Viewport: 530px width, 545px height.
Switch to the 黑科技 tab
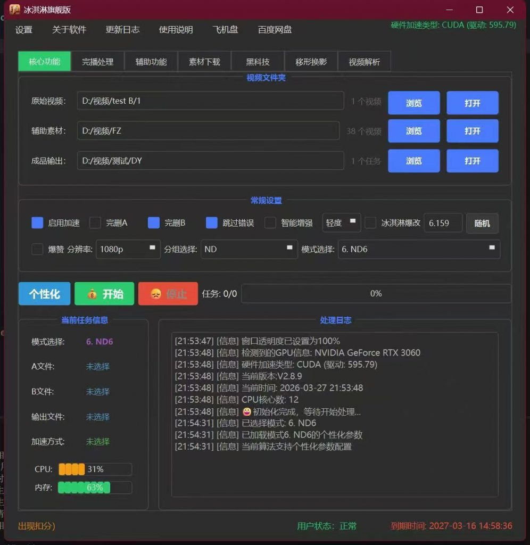tap(258, 62)
